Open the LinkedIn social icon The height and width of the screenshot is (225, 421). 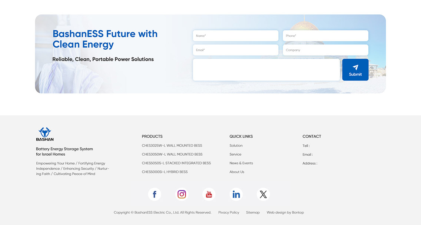(236, 194)
